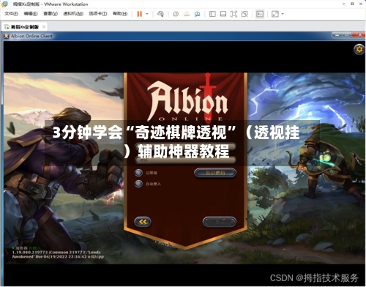Pause the virtual machine with the orange pause icon
This screenshot has width=366, height=287.
(x=140, y=14)
